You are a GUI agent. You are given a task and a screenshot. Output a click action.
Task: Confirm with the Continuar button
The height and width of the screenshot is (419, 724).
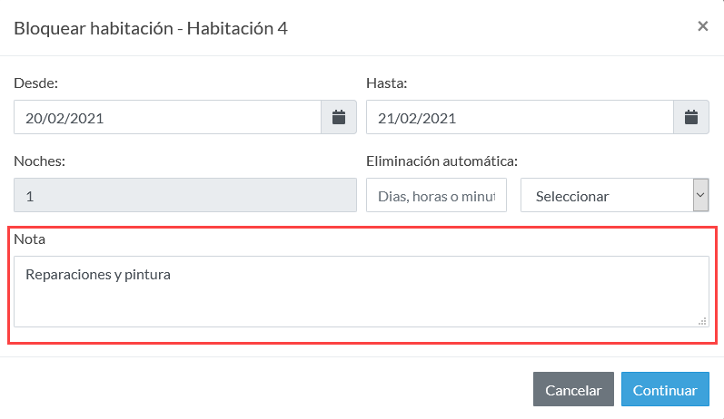(x=665, y=389)
